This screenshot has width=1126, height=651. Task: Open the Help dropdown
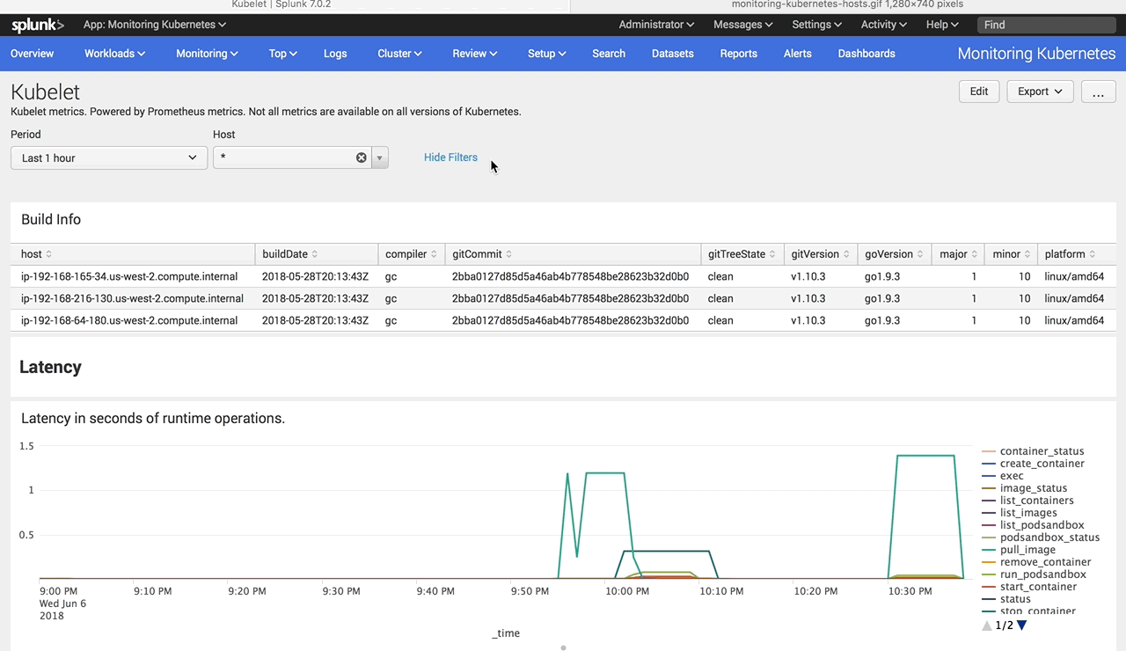pos(942,25)
